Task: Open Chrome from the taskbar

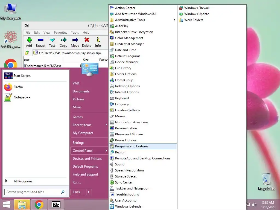Action: tap(39, 205)
